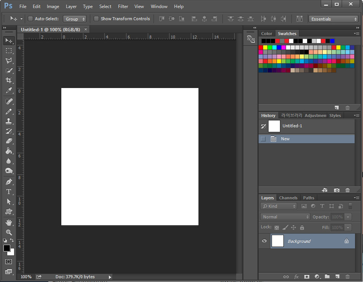Select the Sponge tool
Screen dimensions: 363x282
9,171
